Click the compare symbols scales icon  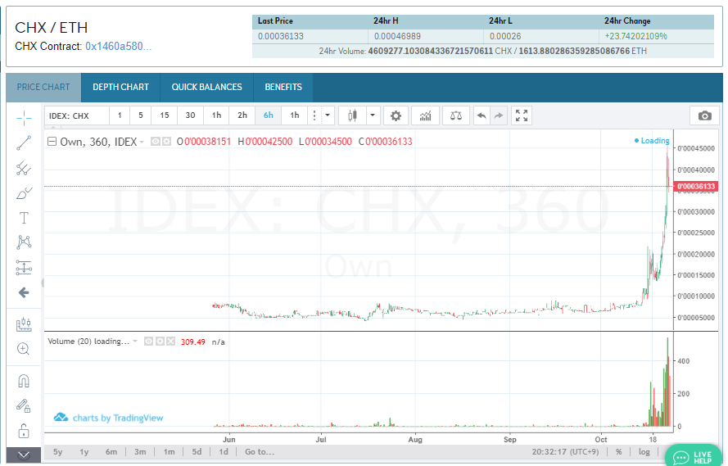coord(456,115)
